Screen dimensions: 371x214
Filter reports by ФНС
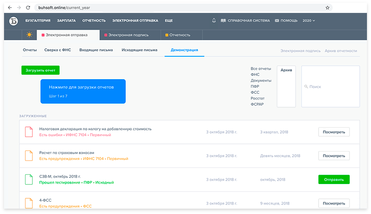255,75
